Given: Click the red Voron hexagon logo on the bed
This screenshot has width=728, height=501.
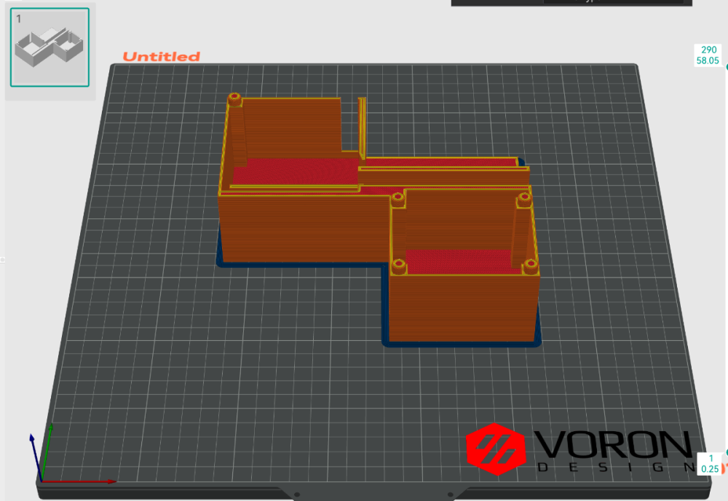Looking at the screenshot, I should click(x=496, y=449).
